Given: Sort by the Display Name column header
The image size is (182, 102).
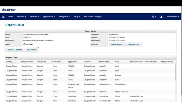Looking at the screenshot, I should point(27,62).
